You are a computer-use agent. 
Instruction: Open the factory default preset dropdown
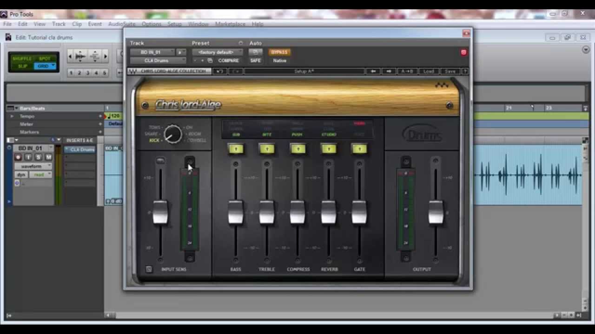218,52
